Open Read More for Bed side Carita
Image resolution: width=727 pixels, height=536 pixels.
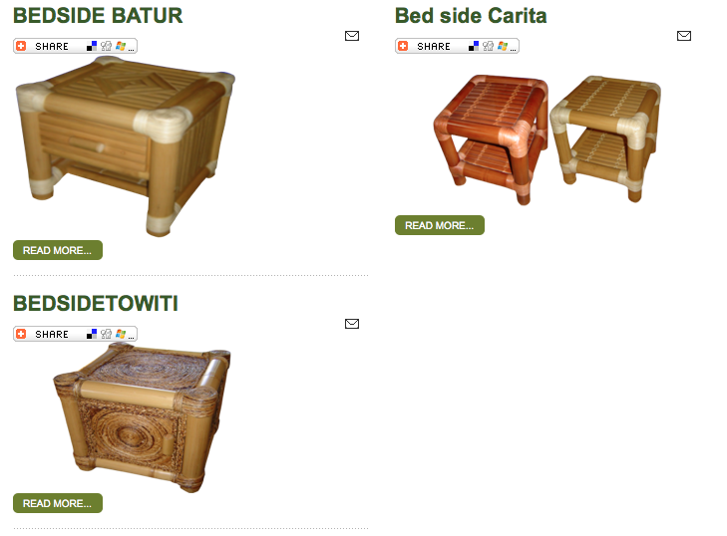pos(440,225)
